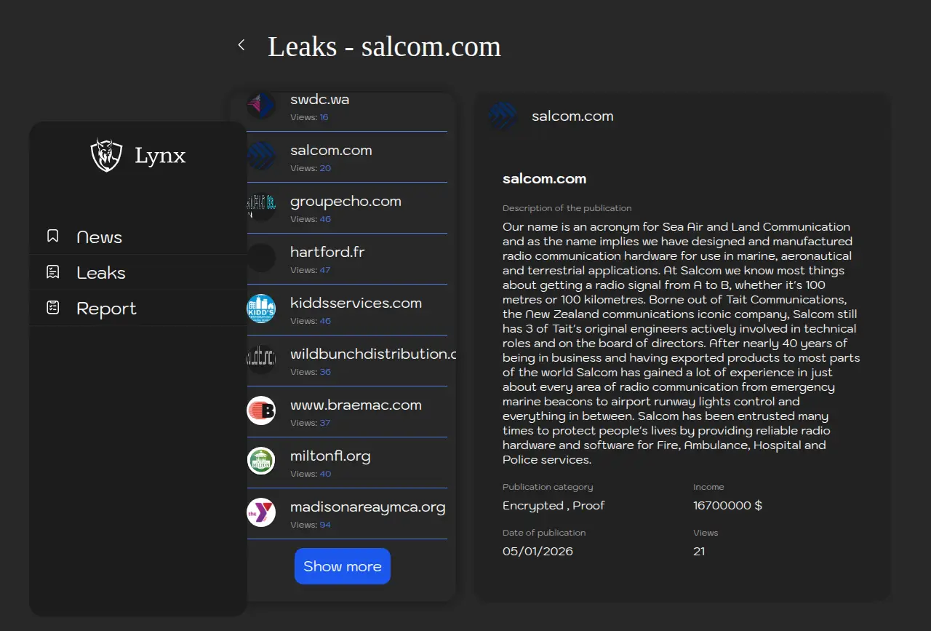This screenshot has width=931, height=631.
Task: Click the madisonareaymca.org YMCA logo
Action: coord(261,512)
